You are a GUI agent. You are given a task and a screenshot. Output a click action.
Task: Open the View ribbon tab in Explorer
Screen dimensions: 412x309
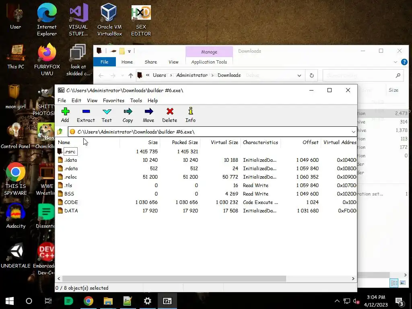(x=173, y=62)
